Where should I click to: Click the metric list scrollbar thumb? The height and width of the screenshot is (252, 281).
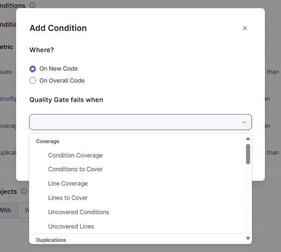click(x=248, y=154)
